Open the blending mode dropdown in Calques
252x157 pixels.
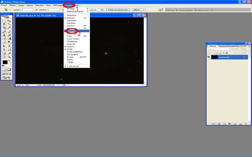point(219,49)
